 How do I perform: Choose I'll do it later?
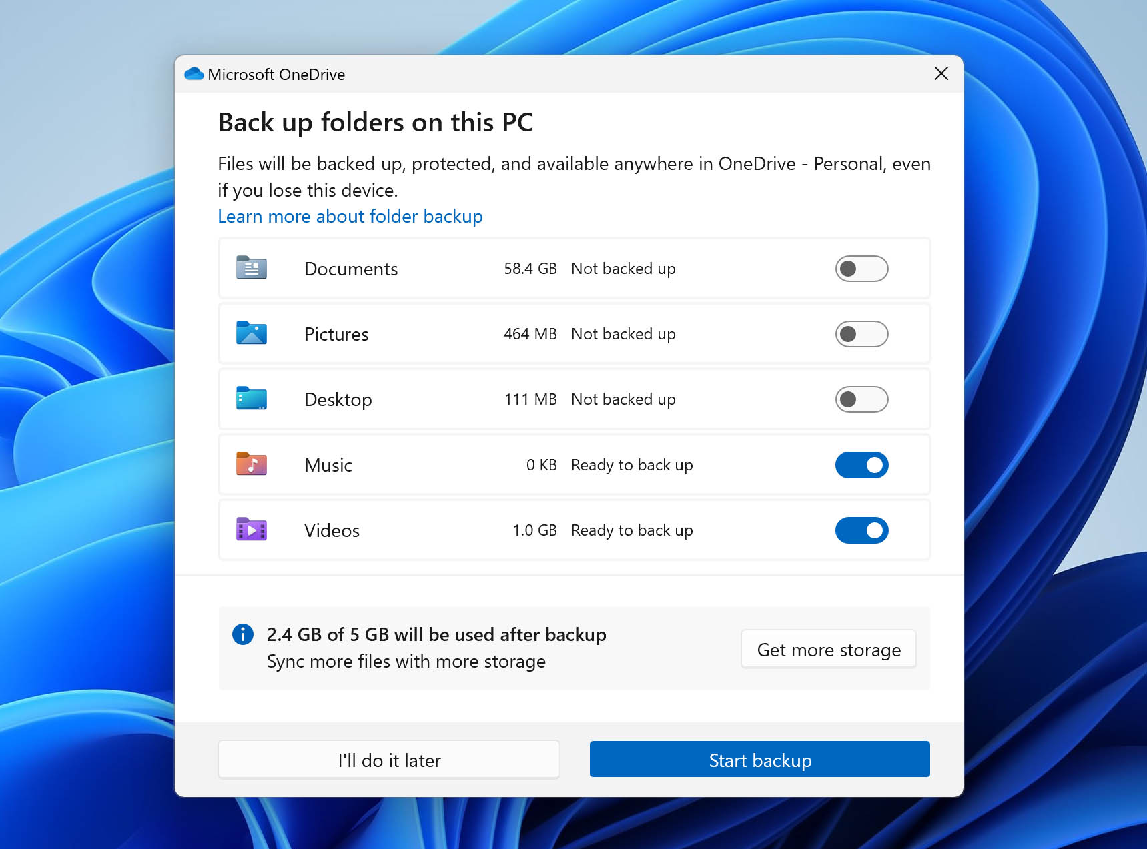pos(389,760)
